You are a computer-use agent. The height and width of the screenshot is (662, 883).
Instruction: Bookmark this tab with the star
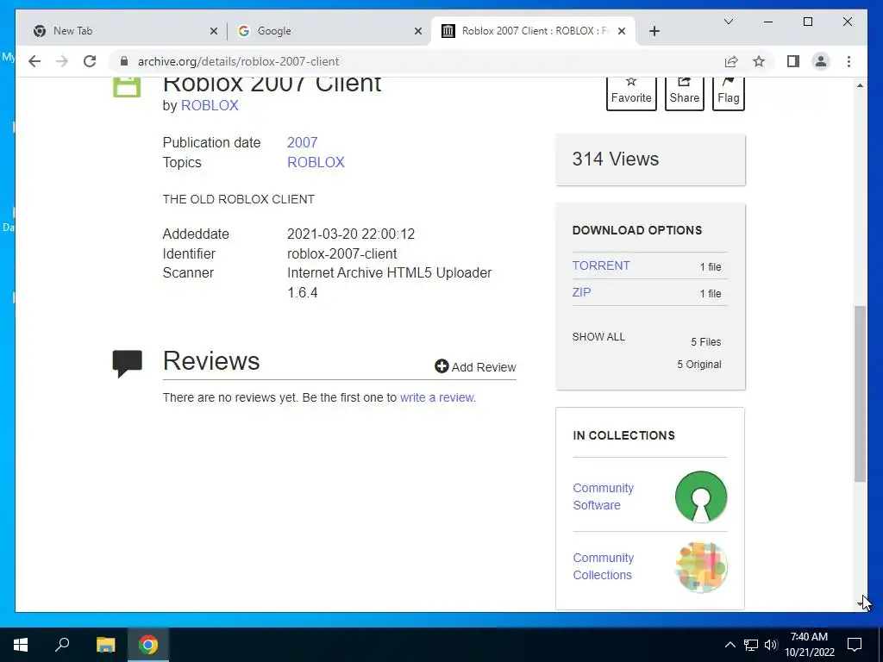click(759, 61)
